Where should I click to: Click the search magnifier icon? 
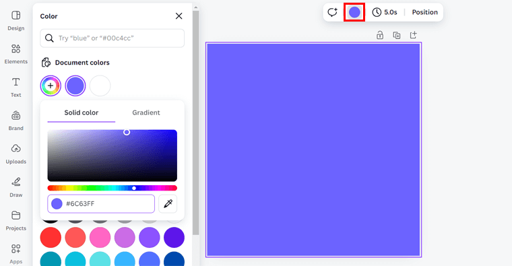click(49, 38)
